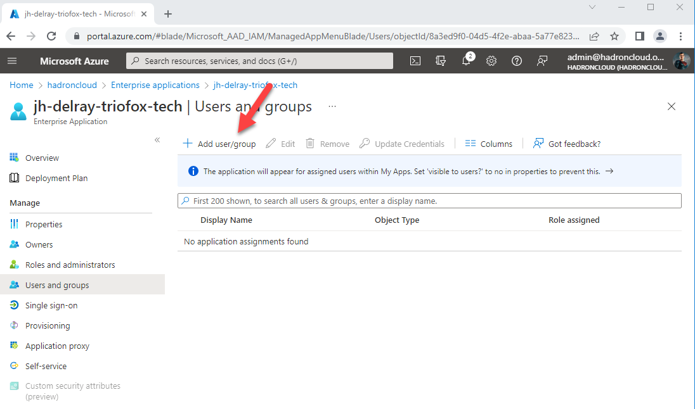Click Got feedback? link
Screen dimensions: 695x409
567,144
